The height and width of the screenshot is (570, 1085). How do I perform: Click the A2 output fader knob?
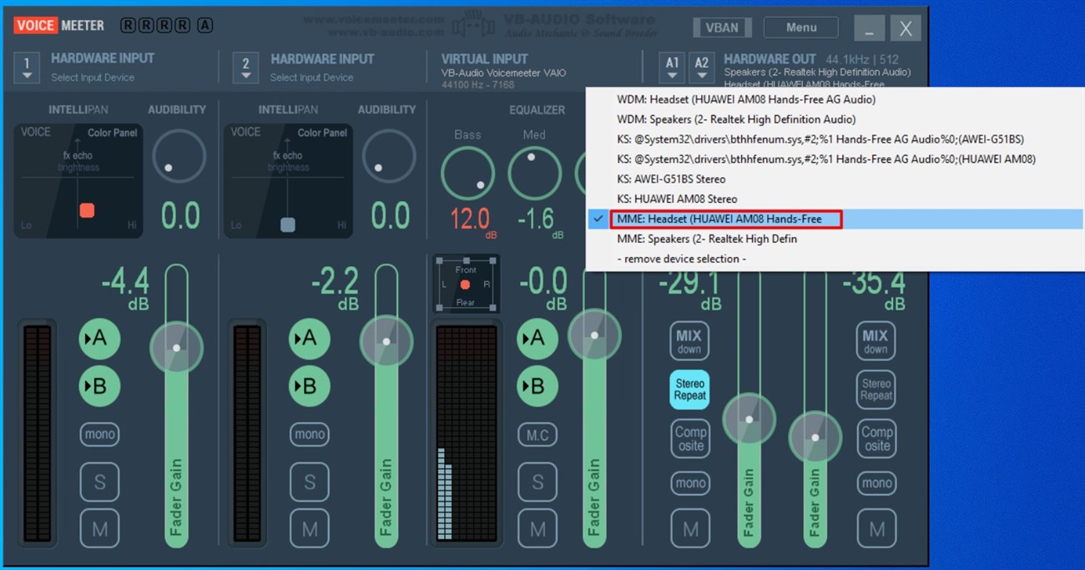(815, 436)
